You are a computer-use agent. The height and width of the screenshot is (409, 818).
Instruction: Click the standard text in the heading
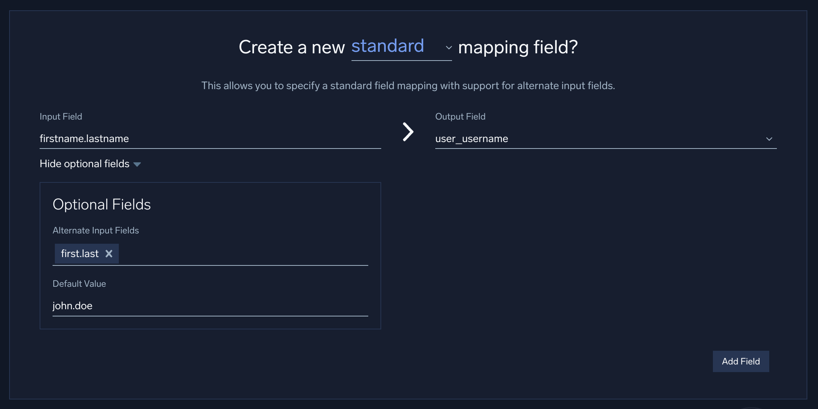[x=388, y=46]
